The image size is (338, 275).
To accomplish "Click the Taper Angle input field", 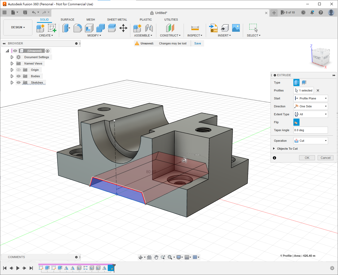I will click(310, 130).
